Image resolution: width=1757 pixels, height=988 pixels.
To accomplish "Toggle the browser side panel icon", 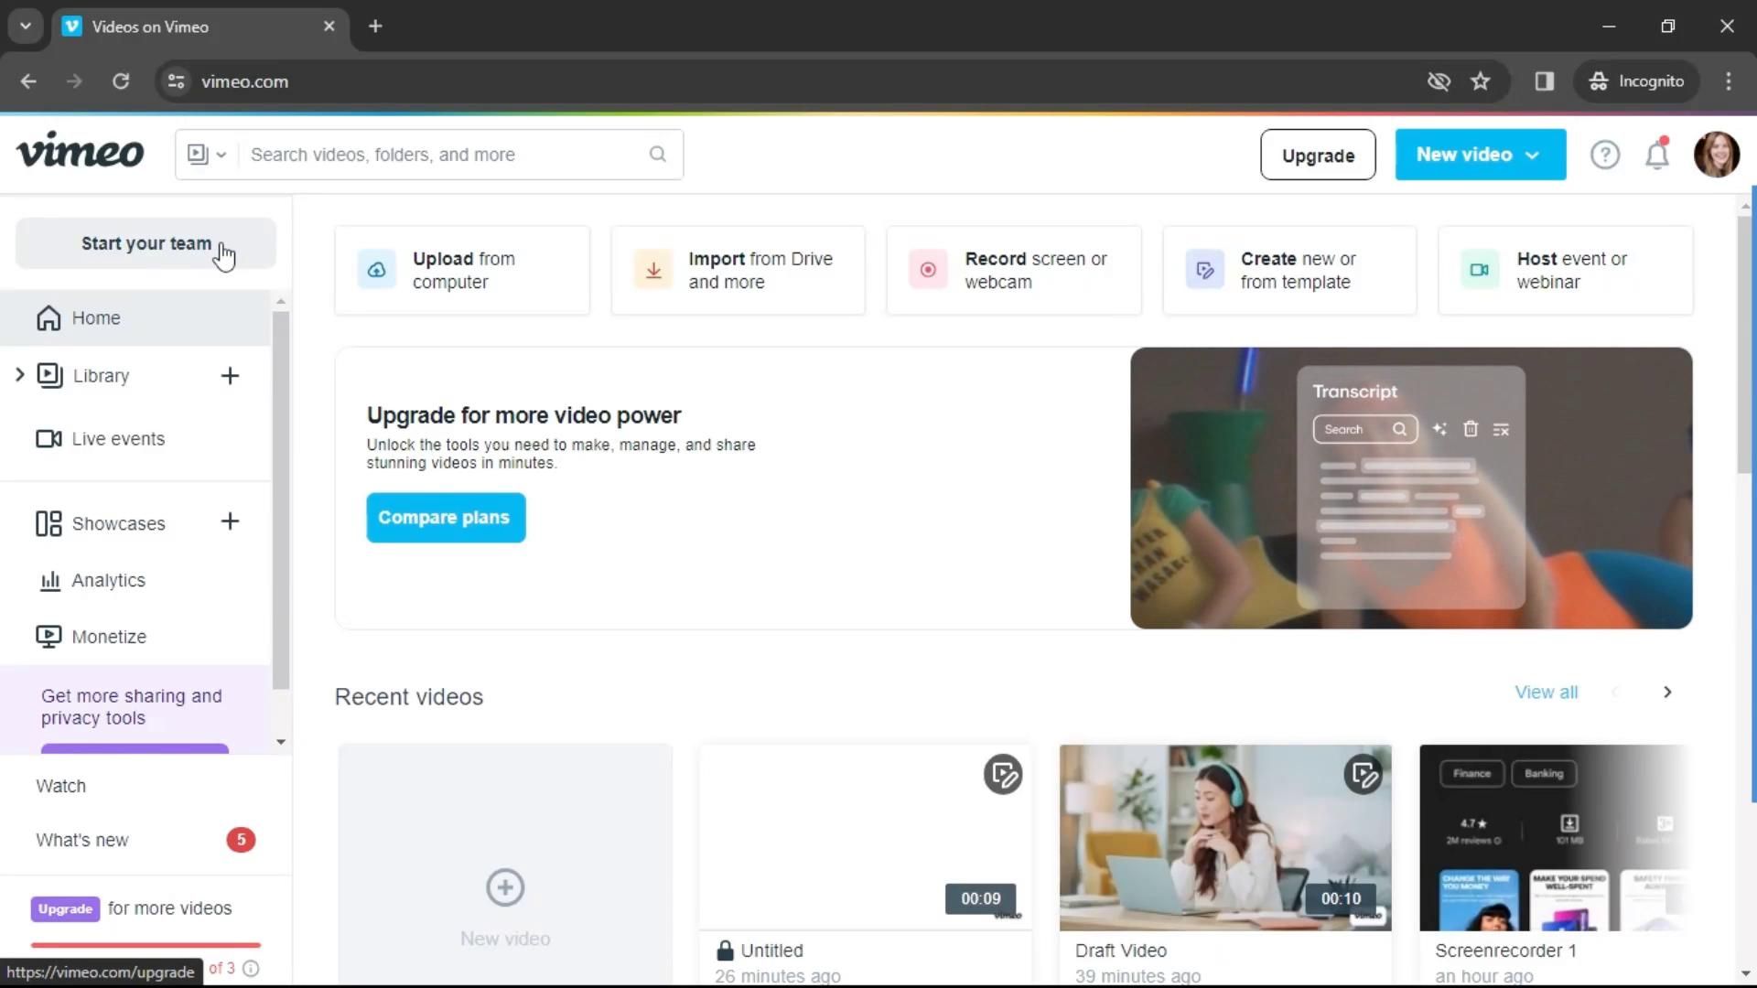I will point(1544,81).
